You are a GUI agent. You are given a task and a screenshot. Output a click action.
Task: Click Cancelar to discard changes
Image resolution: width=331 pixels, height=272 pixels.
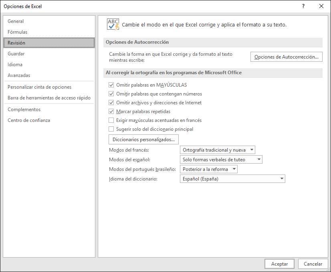(313, 264)
